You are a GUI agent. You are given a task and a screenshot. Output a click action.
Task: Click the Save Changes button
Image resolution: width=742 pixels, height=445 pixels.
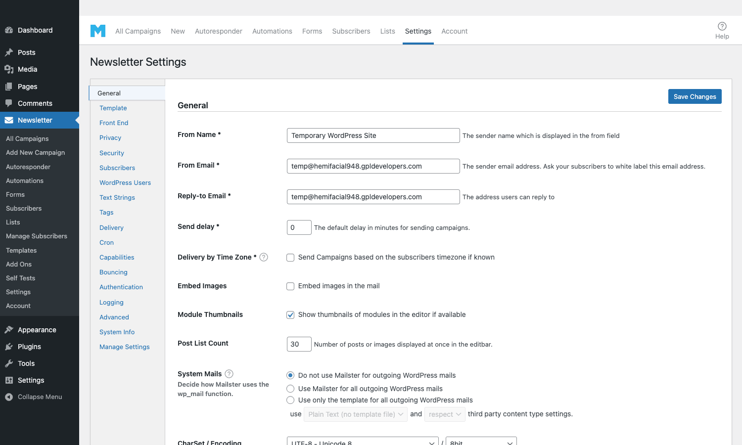point(695,96)
